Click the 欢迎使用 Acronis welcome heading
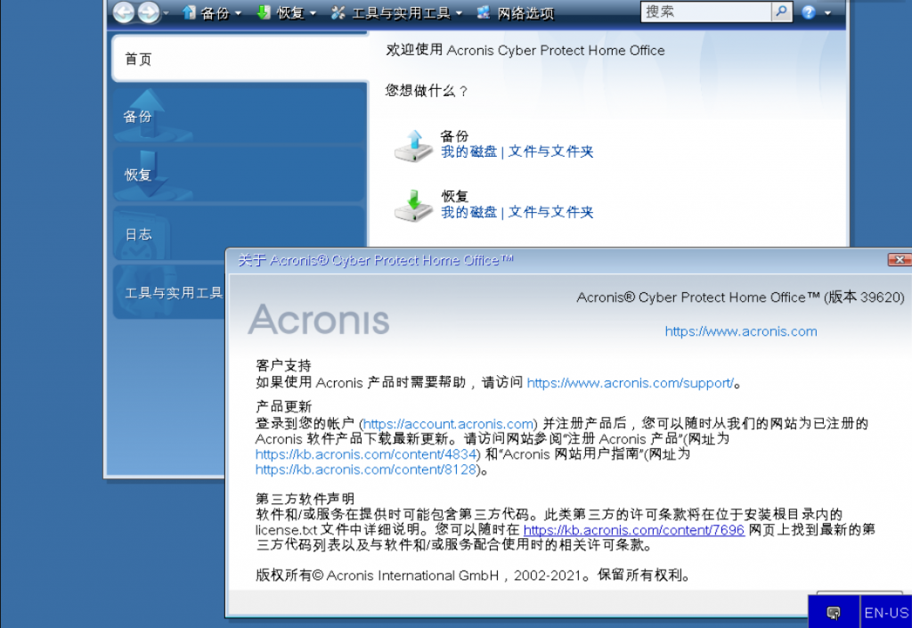Screen dimensions: 912x628 tap(525, 51)
